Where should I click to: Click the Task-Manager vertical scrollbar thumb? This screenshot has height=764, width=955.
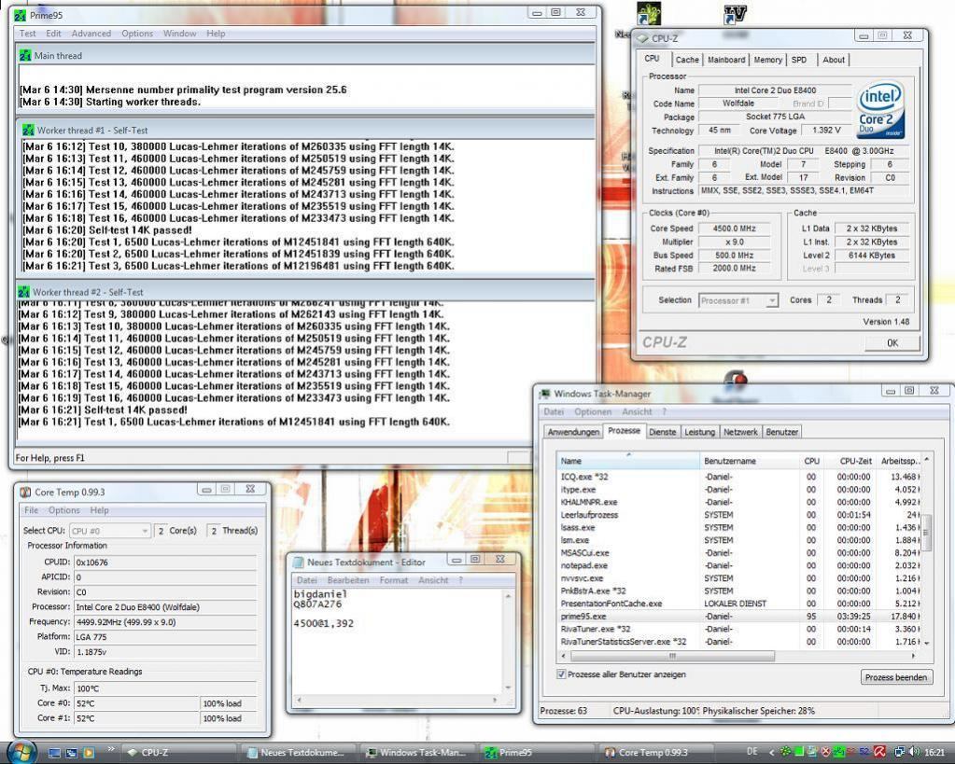click(926, 532)
